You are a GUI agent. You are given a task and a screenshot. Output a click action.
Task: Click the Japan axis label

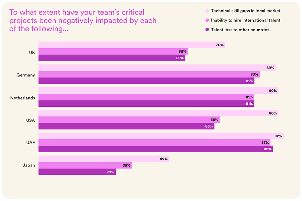29,165
